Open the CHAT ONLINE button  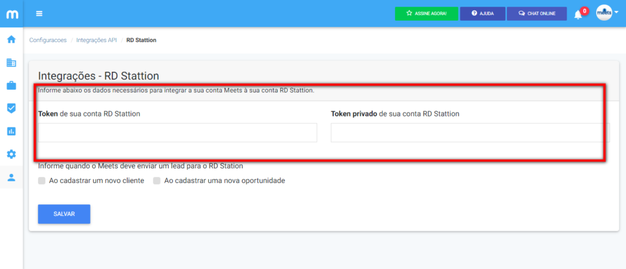coord(537,13)
